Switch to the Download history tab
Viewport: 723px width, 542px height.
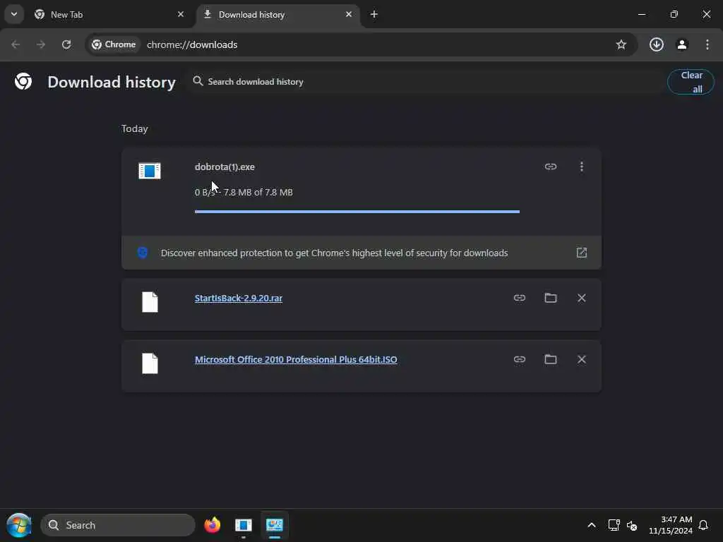pos(278,14)
